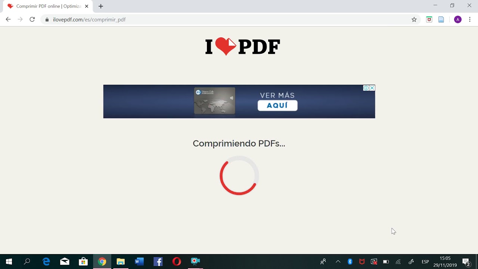Launch Opera browser from the taskbar

[x=177, y=262]
